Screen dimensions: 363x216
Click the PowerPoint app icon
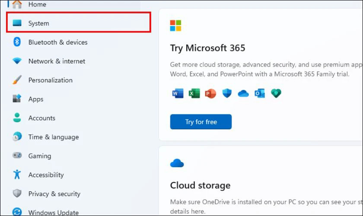click(x=210, y=93)
